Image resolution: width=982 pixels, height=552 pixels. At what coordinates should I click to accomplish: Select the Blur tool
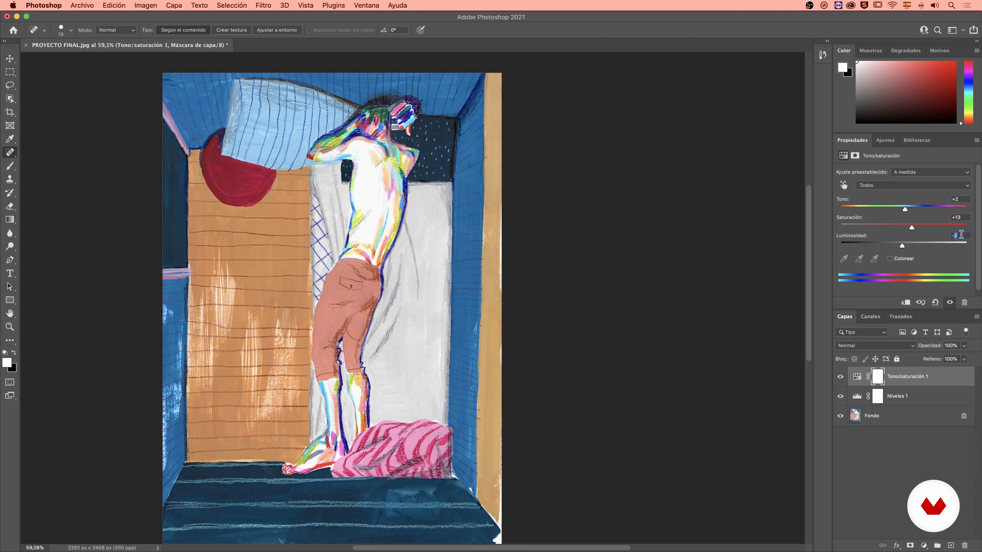point(10,233)
